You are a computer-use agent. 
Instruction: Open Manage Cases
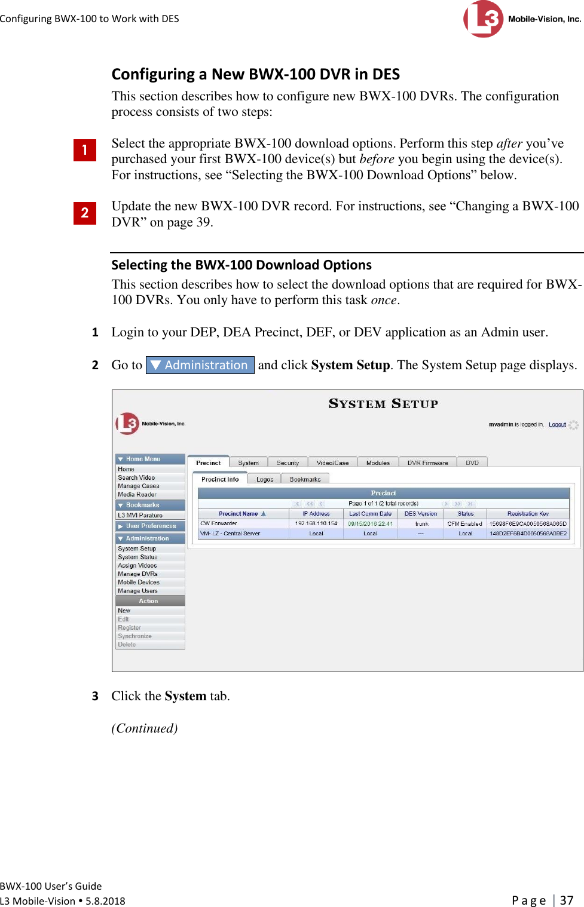click(x=150, y=486)
